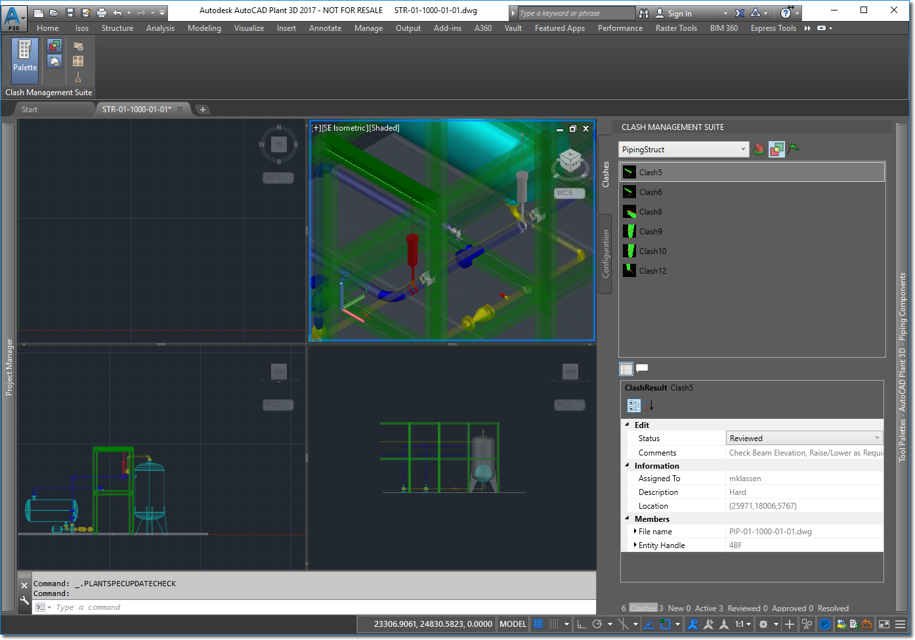
Task: Open the PipingStruct clash test dropdown
Action: coord(743,149)
